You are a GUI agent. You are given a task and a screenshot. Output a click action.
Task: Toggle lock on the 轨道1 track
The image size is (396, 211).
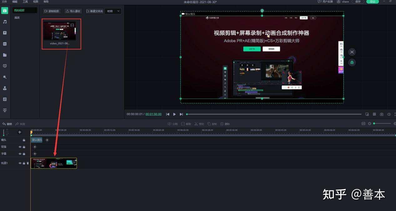coord(24,163)
